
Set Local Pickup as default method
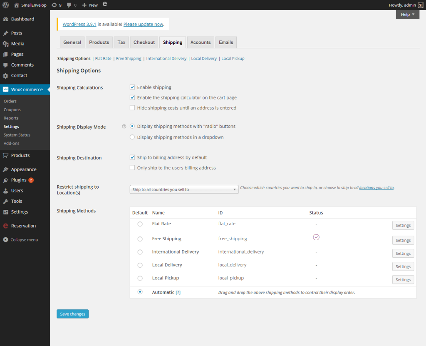(140, 278)
